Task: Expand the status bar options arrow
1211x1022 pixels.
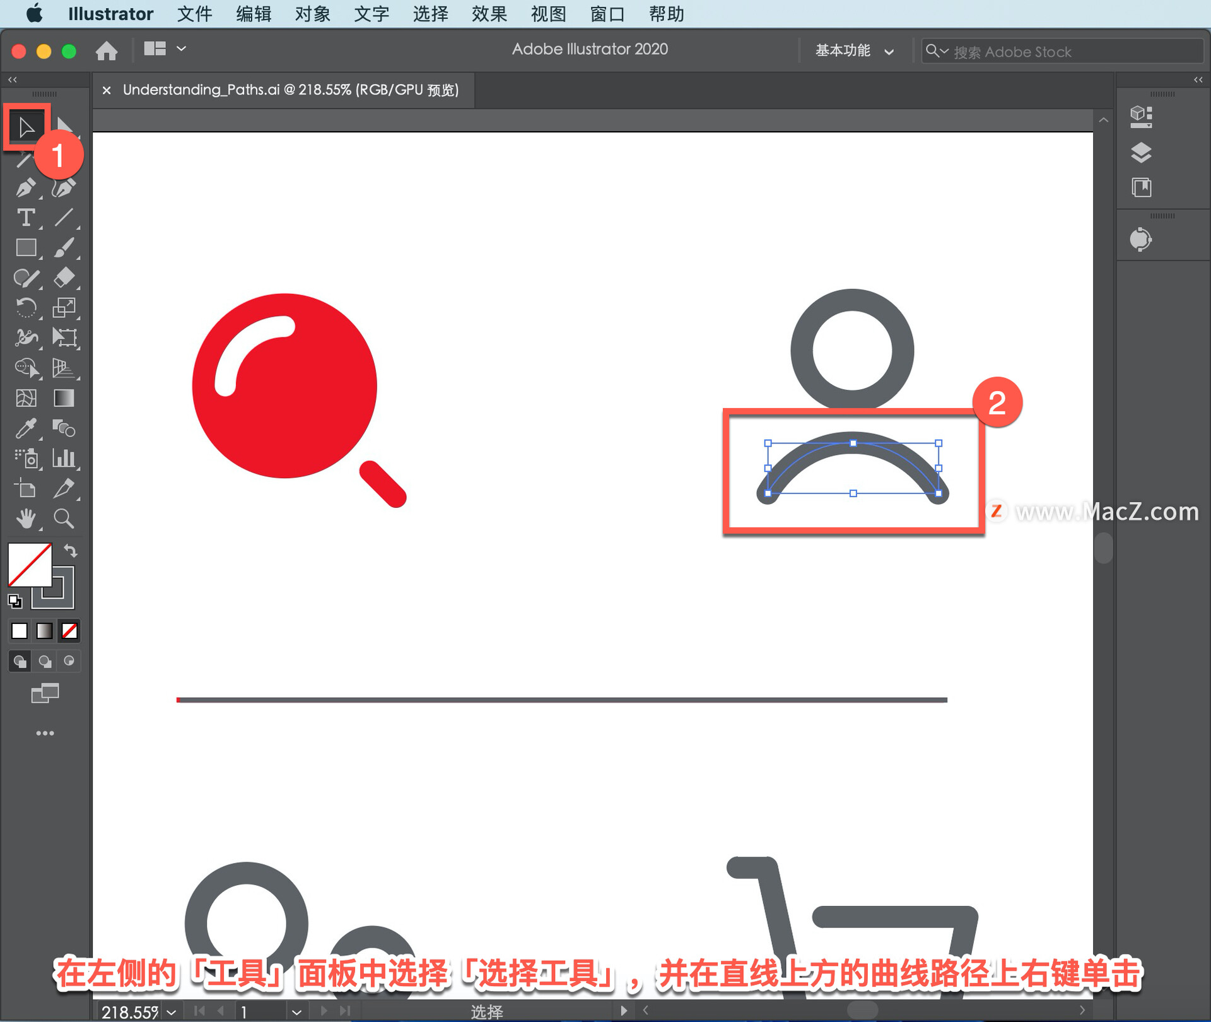Action: click(623, 1011)
